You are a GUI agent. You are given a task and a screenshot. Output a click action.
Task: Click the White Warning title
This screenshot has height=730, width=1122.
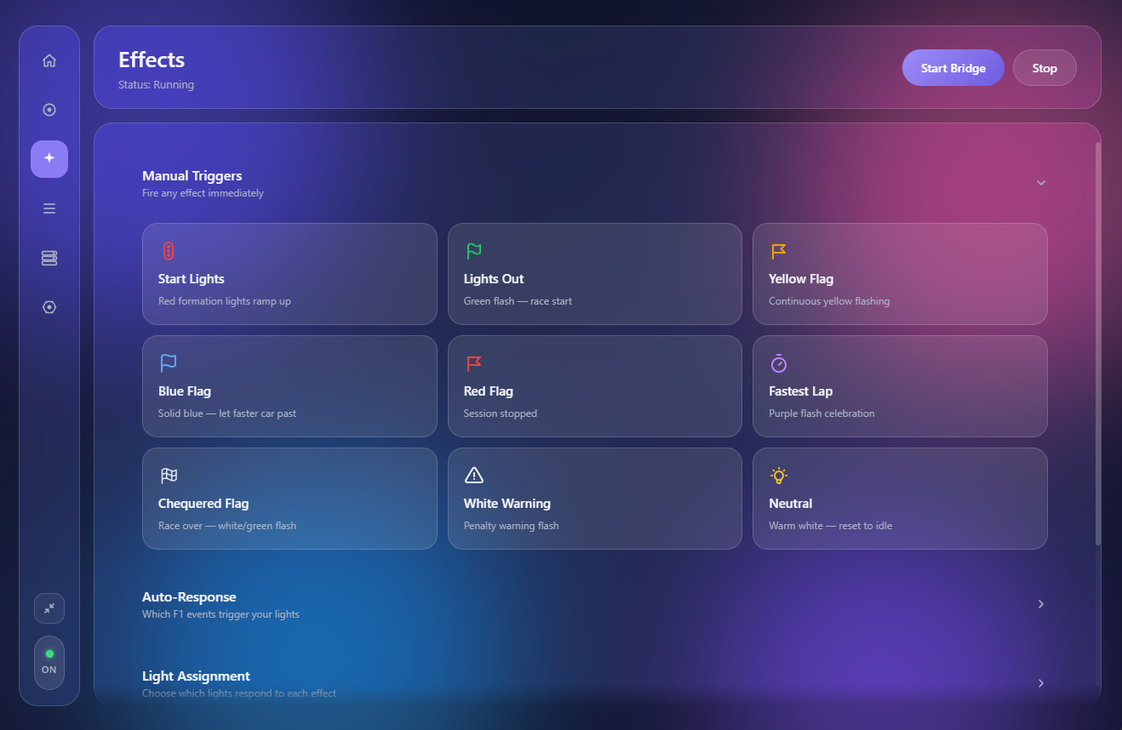tap(507, 504)
